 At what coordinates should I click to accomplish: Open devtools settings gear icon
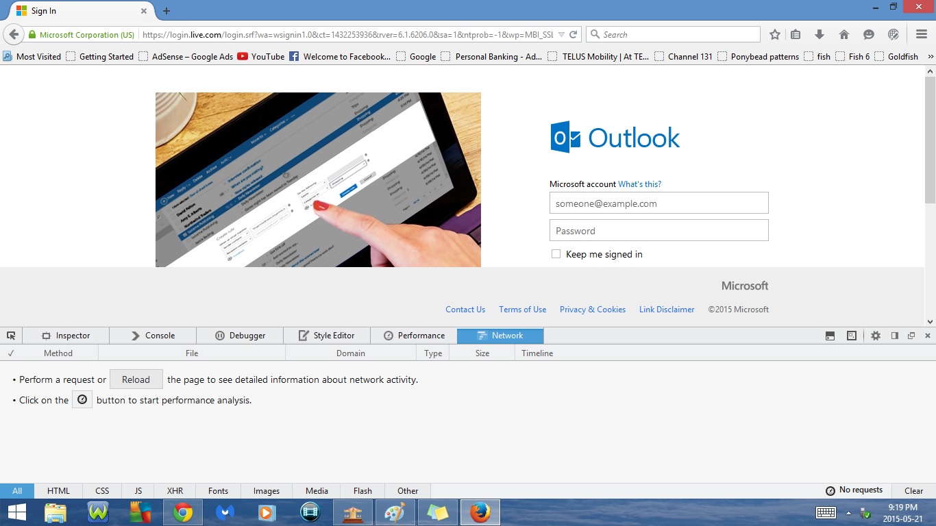coord(876,336)
